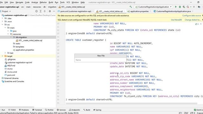This screenshot has height=114, width=203.
Task: Expand the .idea folder
Action: [2, 18]
